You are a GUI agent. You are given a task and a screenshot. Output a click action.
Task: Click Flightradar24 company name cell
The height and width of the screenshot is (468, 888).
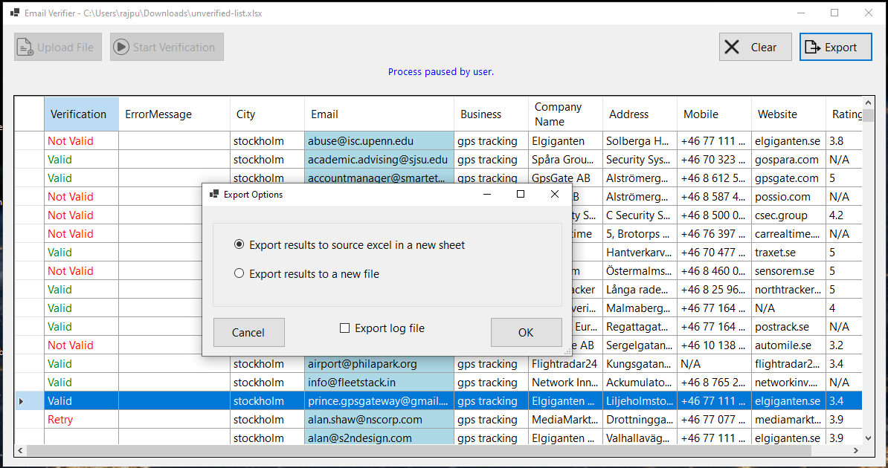point(565,364)
